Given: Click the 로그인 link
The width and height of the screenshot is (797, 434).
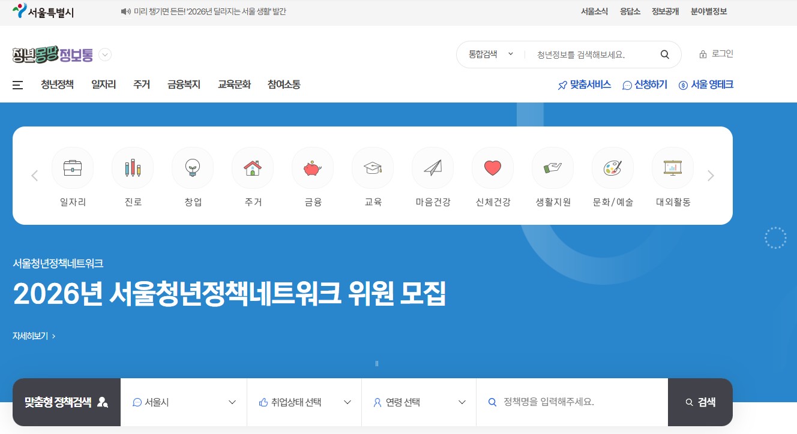Looking at the screenshot, I should pos(716,54).
